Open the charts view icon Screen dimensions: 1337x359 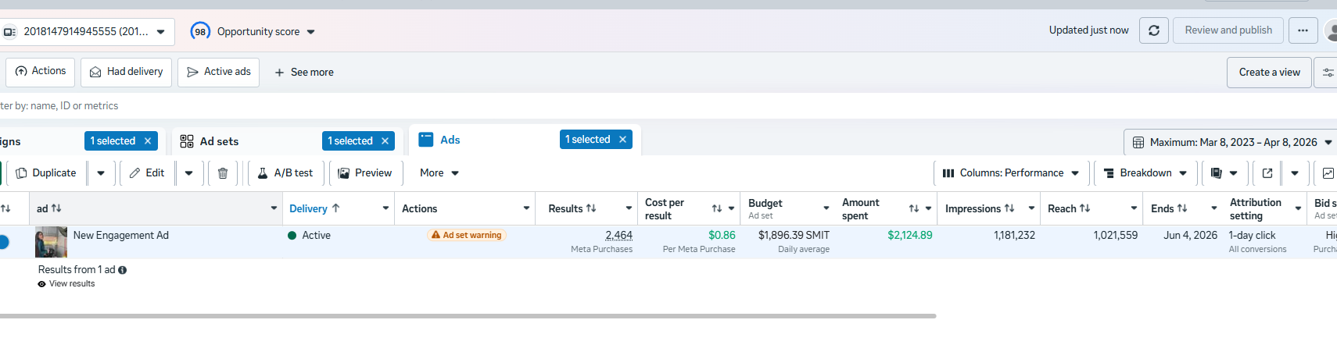[1328, 173]
